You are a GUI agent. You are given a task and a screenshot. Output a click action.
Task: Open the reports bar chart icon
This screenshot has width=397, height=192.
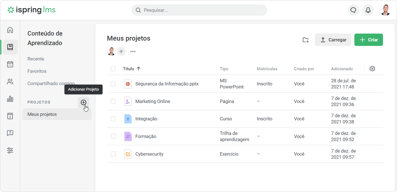click(10, 99)
